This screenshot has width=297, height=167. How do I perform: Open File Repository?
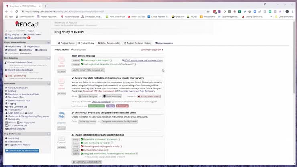15,110
